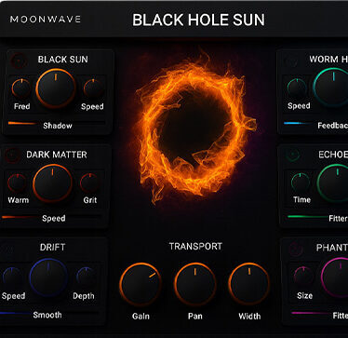Click the large knob in Worm Hole

click(x=331, y=88)
